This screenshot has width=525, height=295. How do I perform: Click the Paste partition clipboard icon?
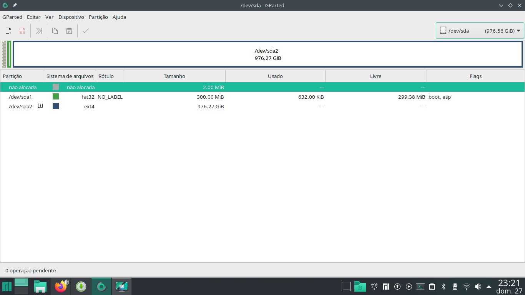(x=69, y=31)
